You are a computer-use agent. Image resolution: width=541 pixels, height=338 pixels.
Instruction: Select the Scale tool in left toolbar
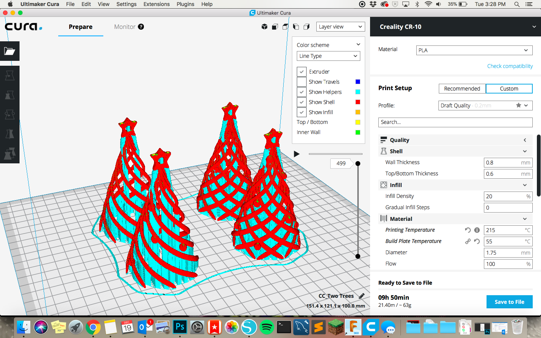[x=10, y=95]
